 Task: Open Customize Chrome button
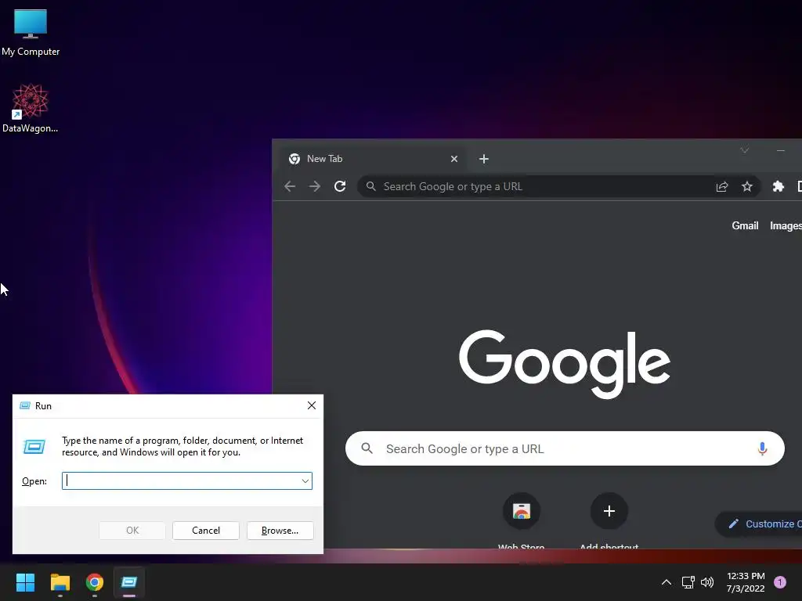pyautogui.click(x=759, y=524)
